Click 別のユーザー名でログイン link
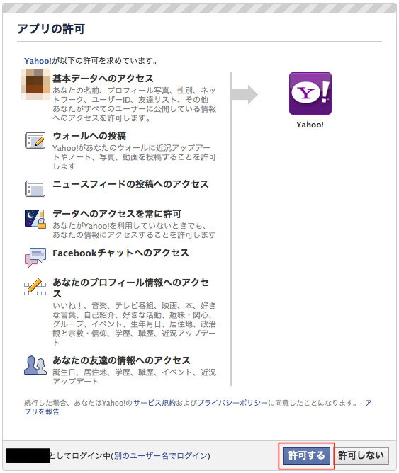 point(161,456)
